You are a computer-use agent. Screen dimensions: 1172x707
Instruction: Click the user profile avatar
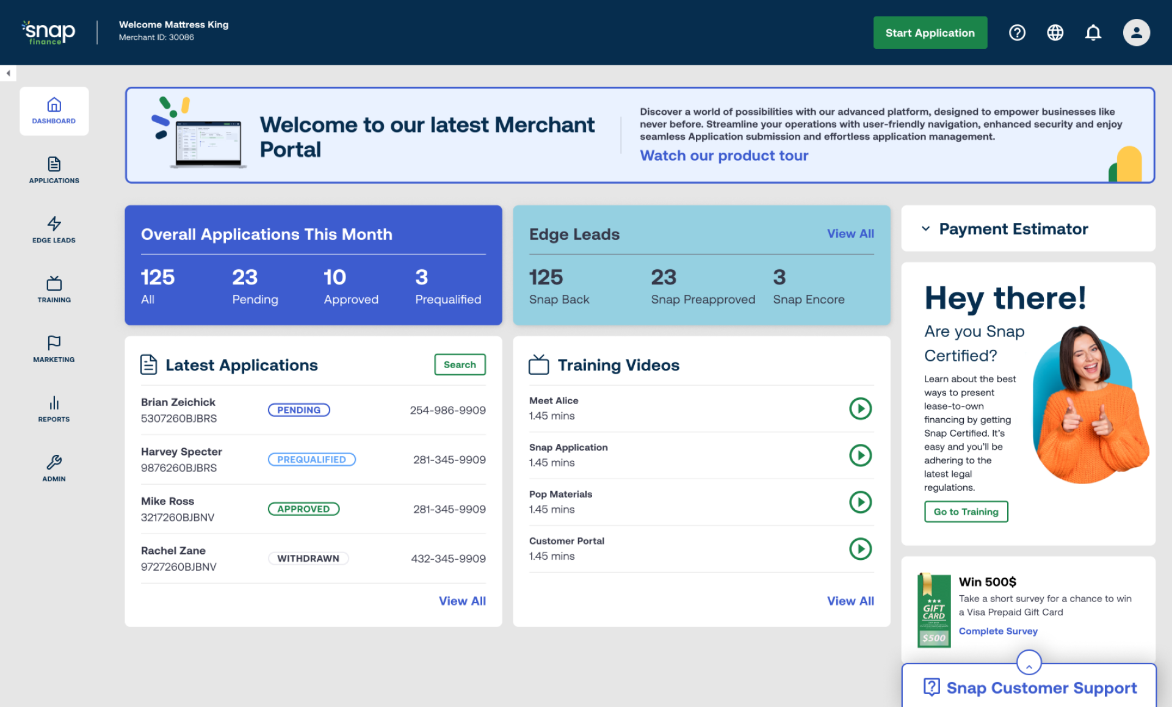pyautogui.click(x=1136, y=32)
